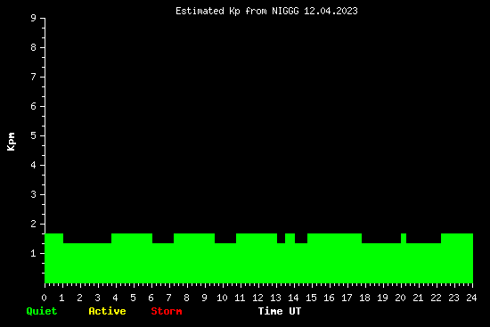Click Kp value 1 on vertical axis

click(x=34, y=253)
